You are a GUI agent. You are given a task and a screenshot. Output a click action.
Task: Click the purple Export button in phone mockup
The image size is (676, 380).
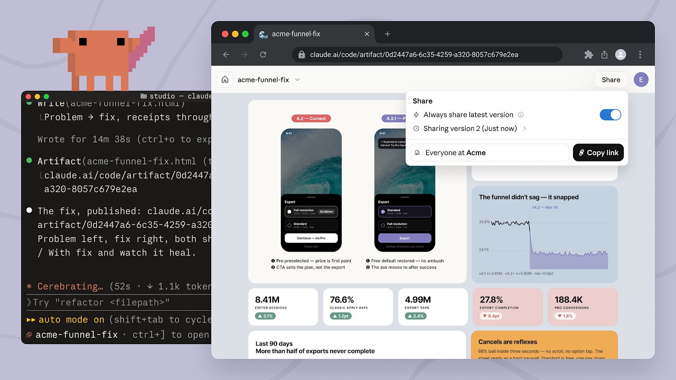[x=405, y=238]
